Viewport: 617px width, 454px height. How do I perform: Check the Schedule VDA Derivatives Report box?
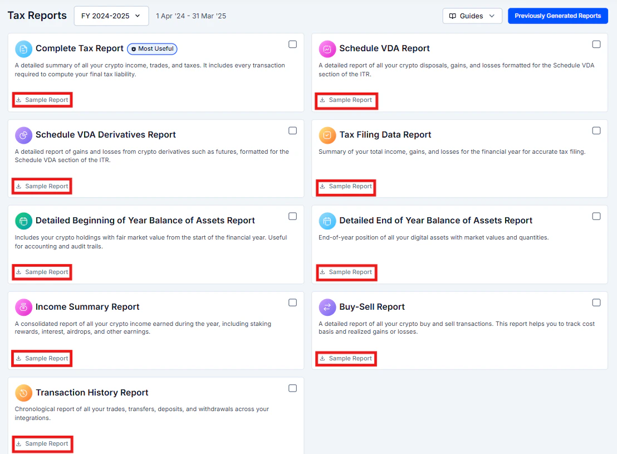(292, 130)
